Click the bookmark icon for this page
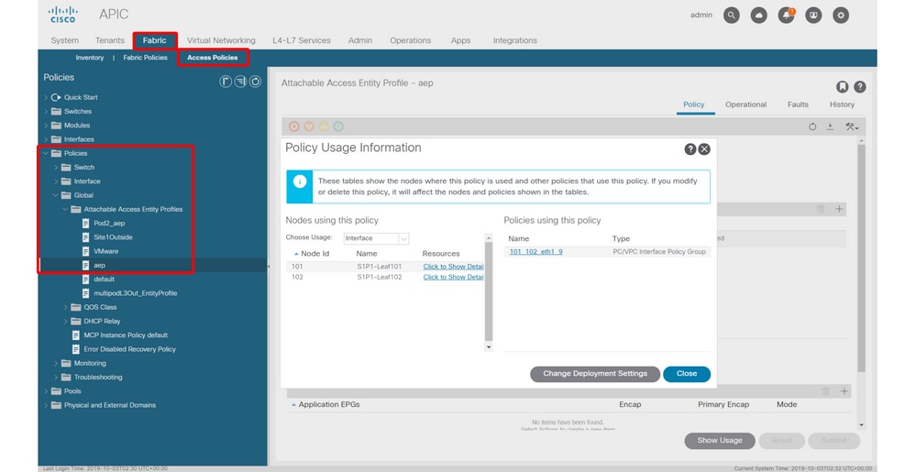The image size is (916, 472). [x=843, y=86]
